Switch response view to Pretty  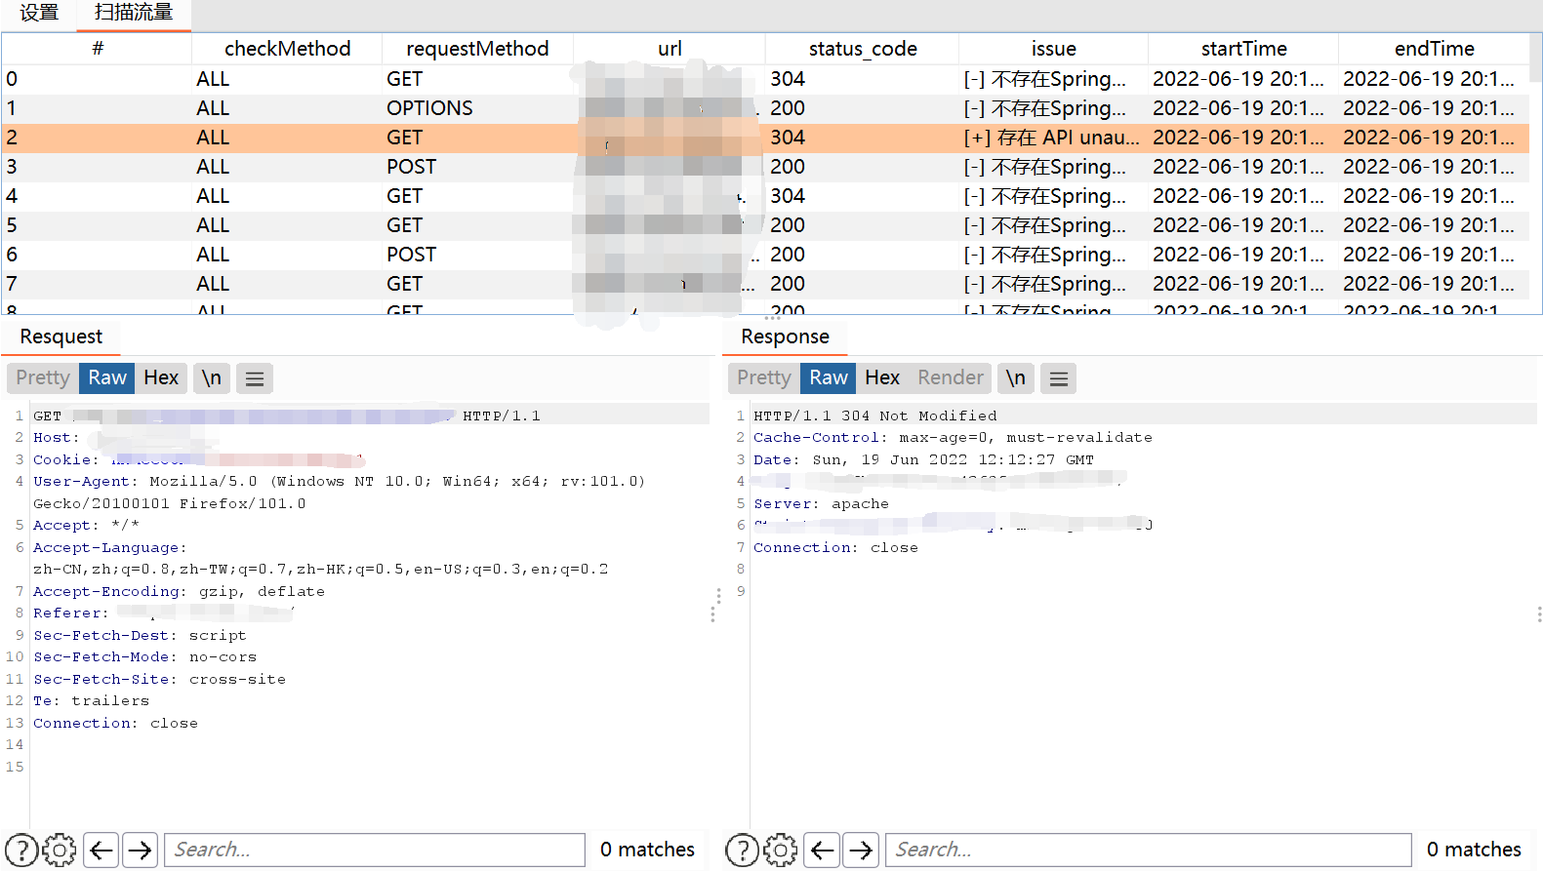tap(764, 378)
